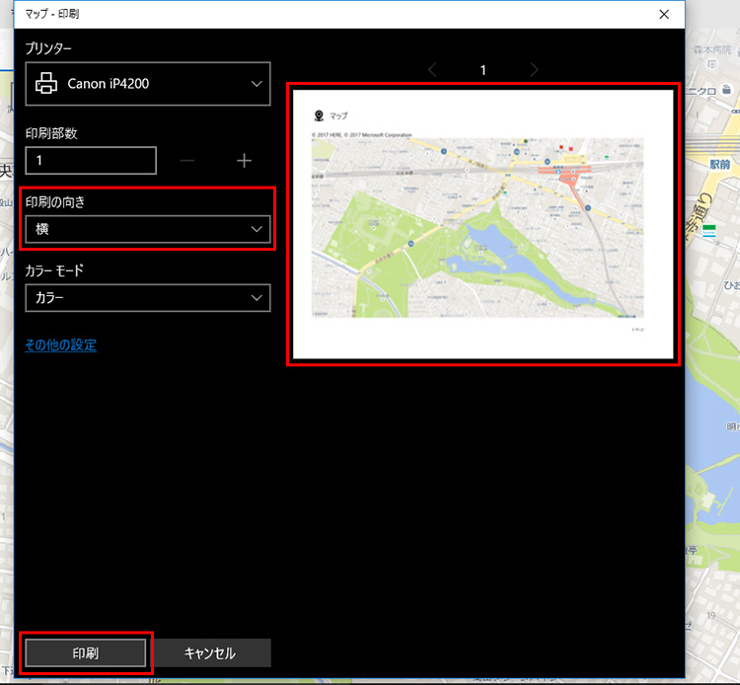Close the print dialog window

(661, 14)
